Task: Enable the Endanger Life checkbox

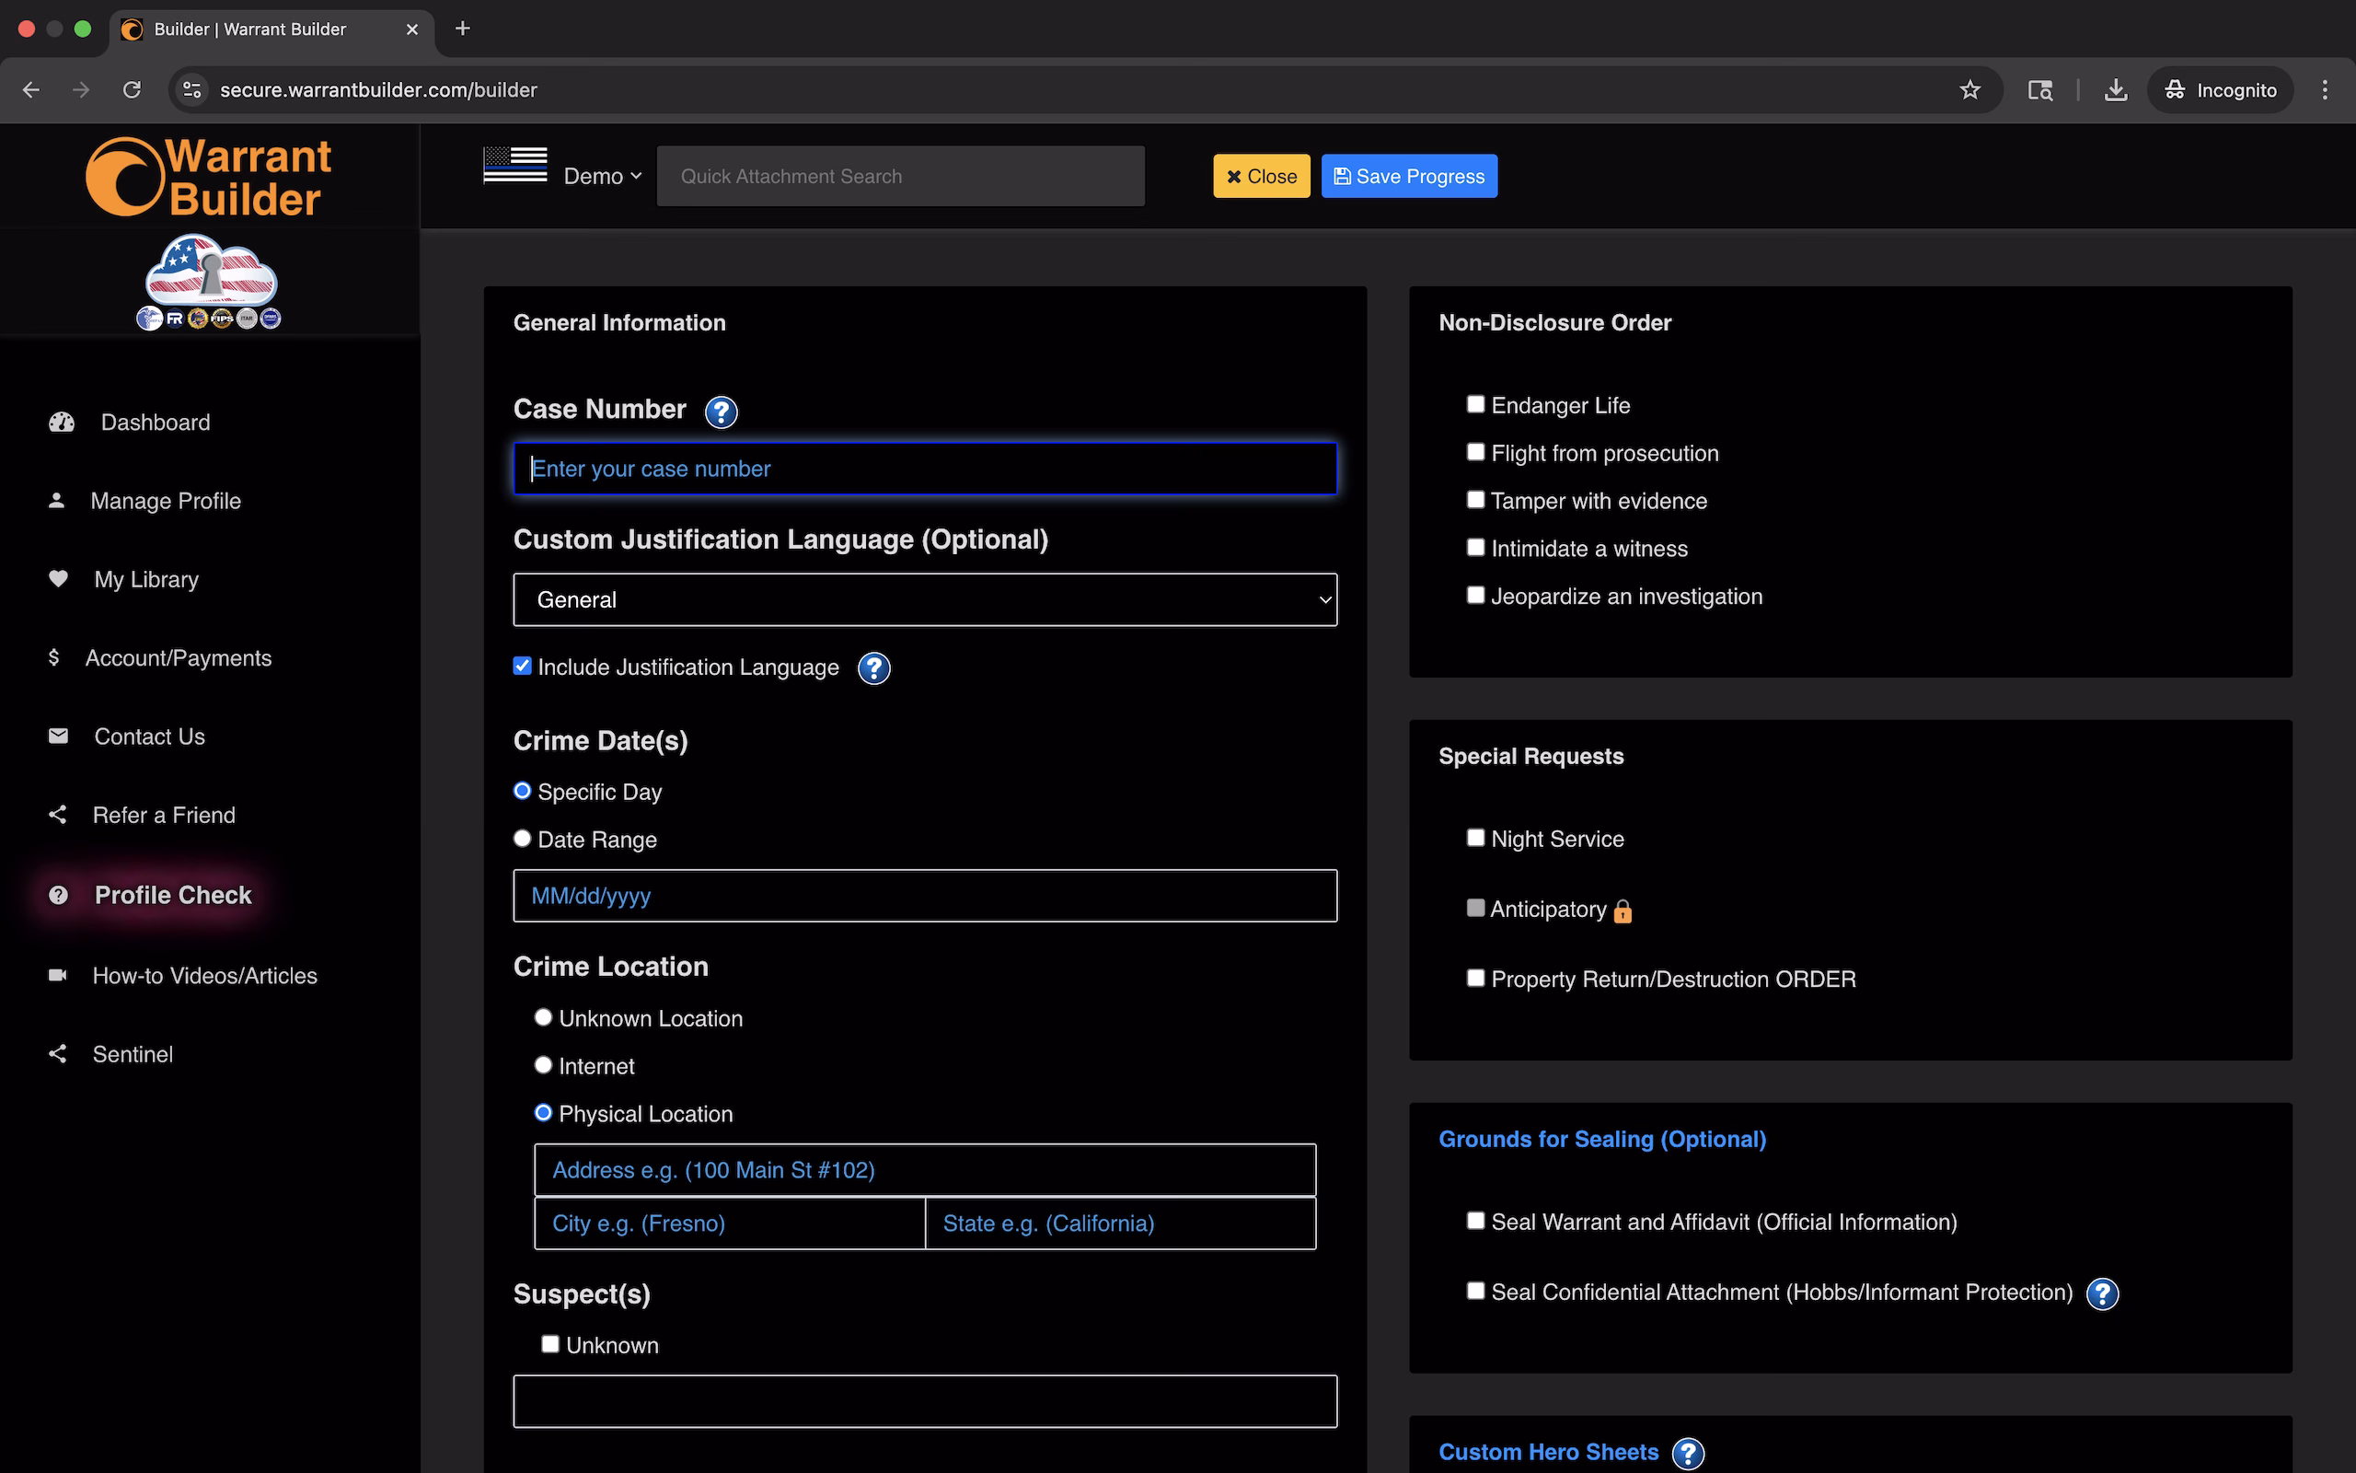Action: (1475, 404)
